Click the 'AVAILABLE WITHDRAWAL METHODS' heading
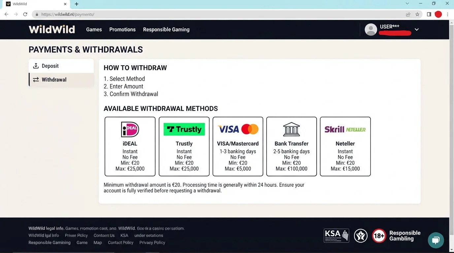The height and width of the screenshot is (253, 454). (161, 109)
